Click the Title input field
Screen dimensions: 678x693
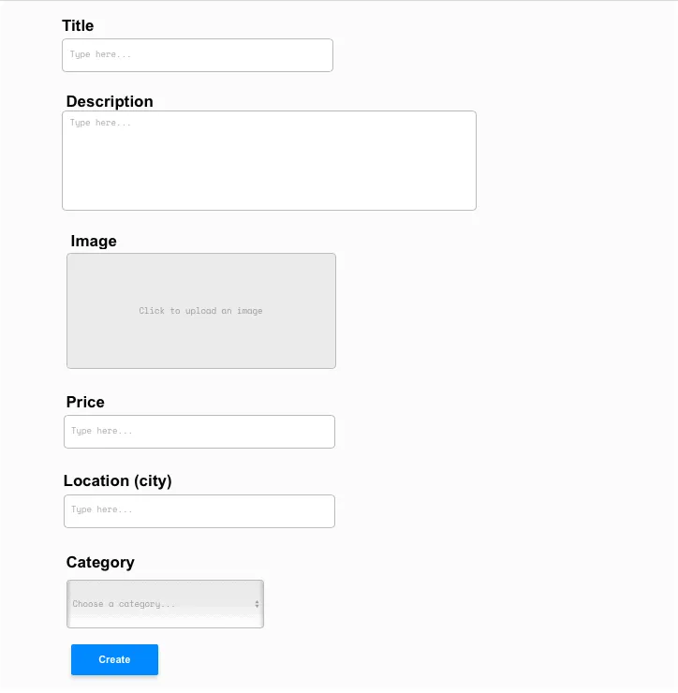[x=197, y=55]
